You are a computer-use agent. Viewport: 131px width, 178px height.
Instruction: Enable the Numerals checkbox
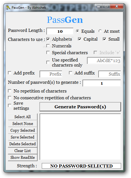tap(48, 46)
